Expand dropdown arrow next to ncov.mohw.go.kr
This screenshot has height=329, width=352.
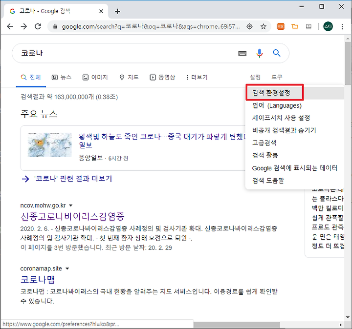(71, 206)
